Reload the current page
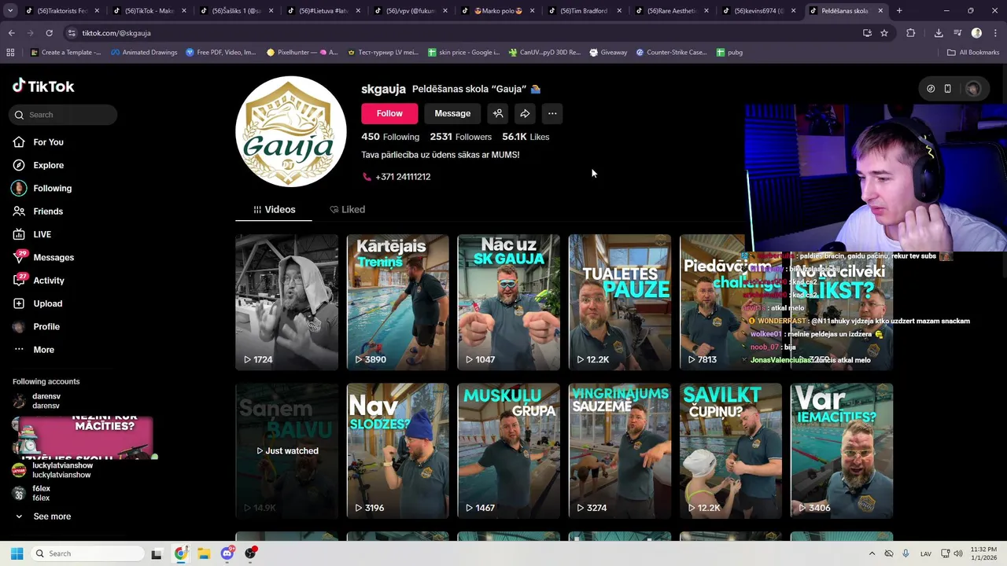Viewport: 1007px width, 566px height. click(x=49, y=33)
